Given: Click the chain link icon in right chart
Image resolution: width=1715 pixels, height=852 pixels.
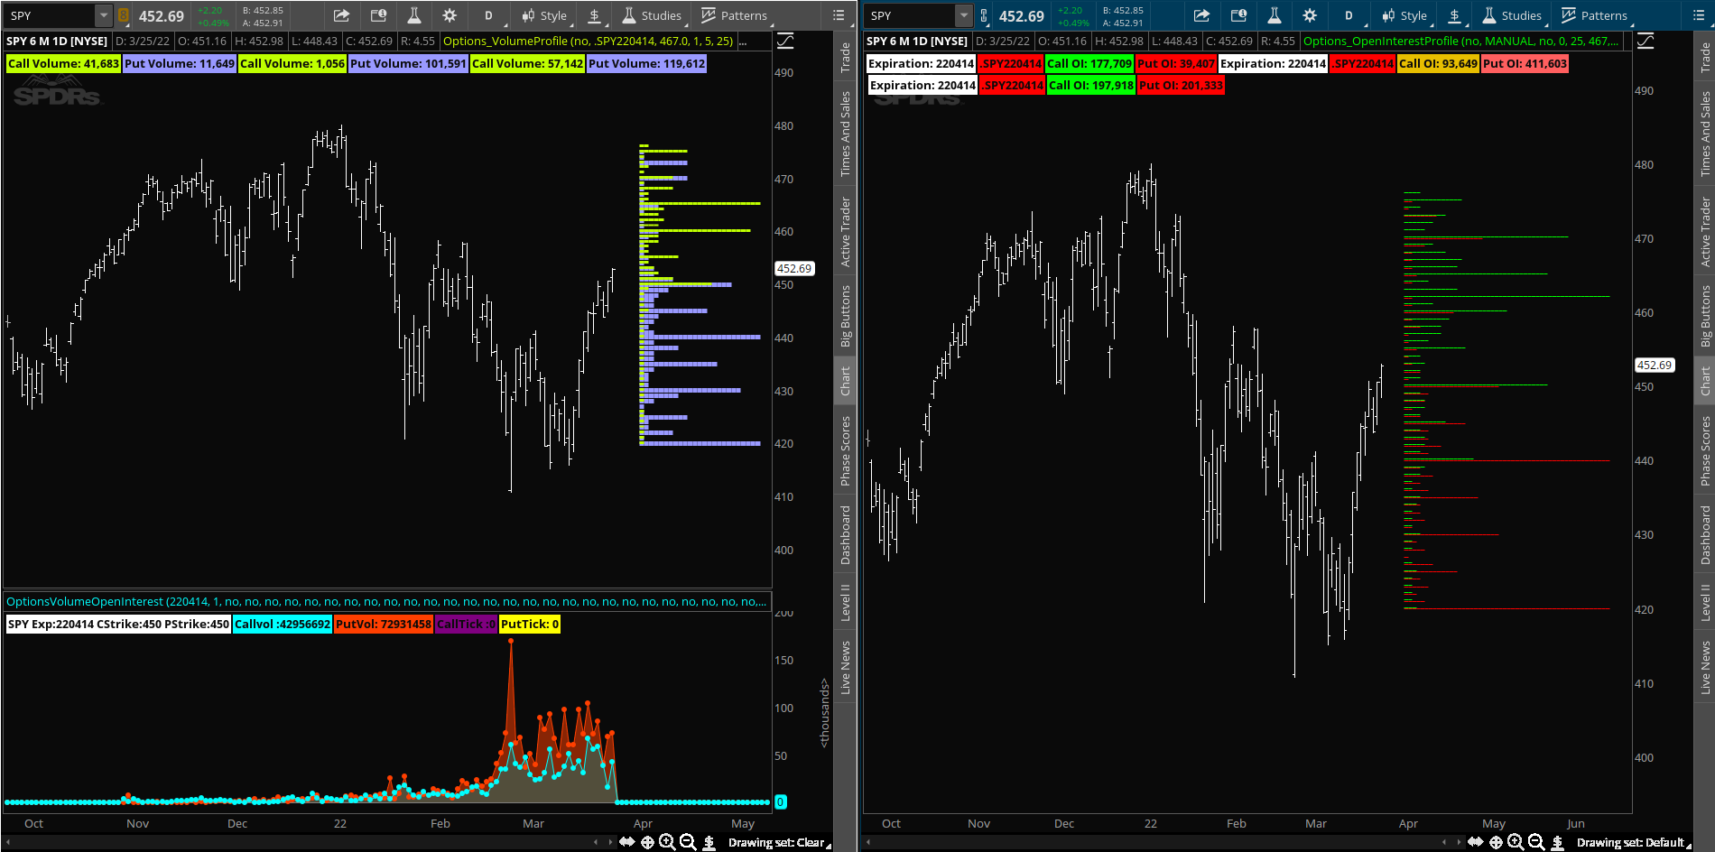Looking at the screenshot, I should pos(984,15).
